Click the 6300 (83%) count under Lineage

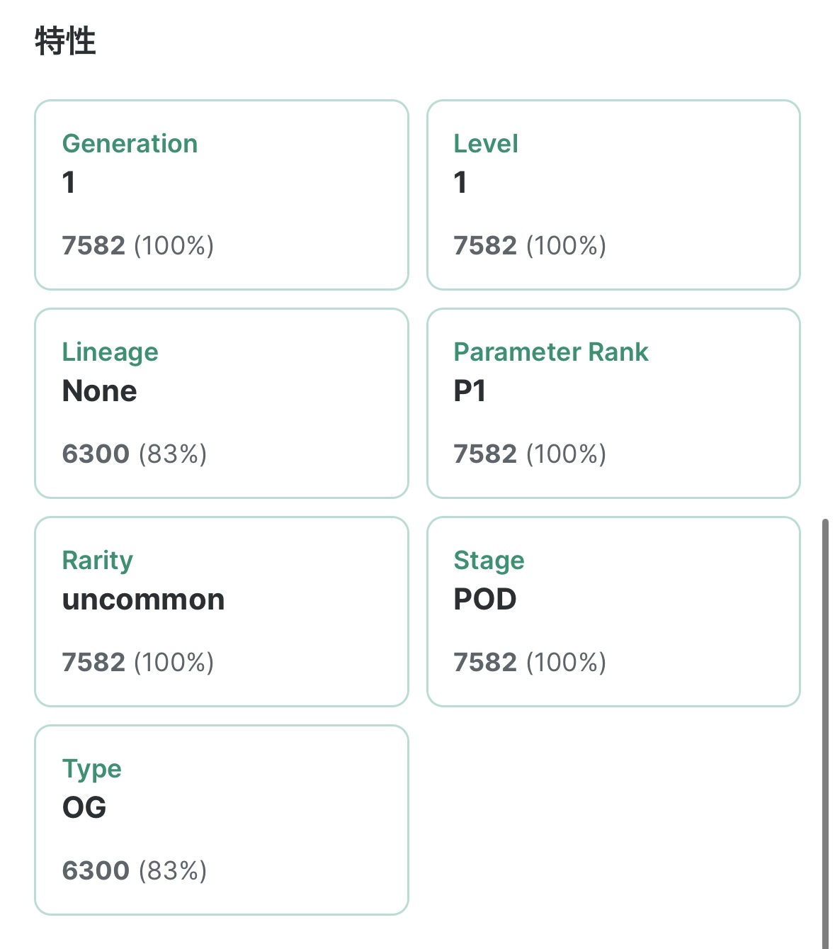[x=134, y=454]
